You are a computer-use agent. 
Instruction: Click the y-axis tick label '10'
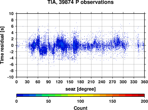point(11,14)
